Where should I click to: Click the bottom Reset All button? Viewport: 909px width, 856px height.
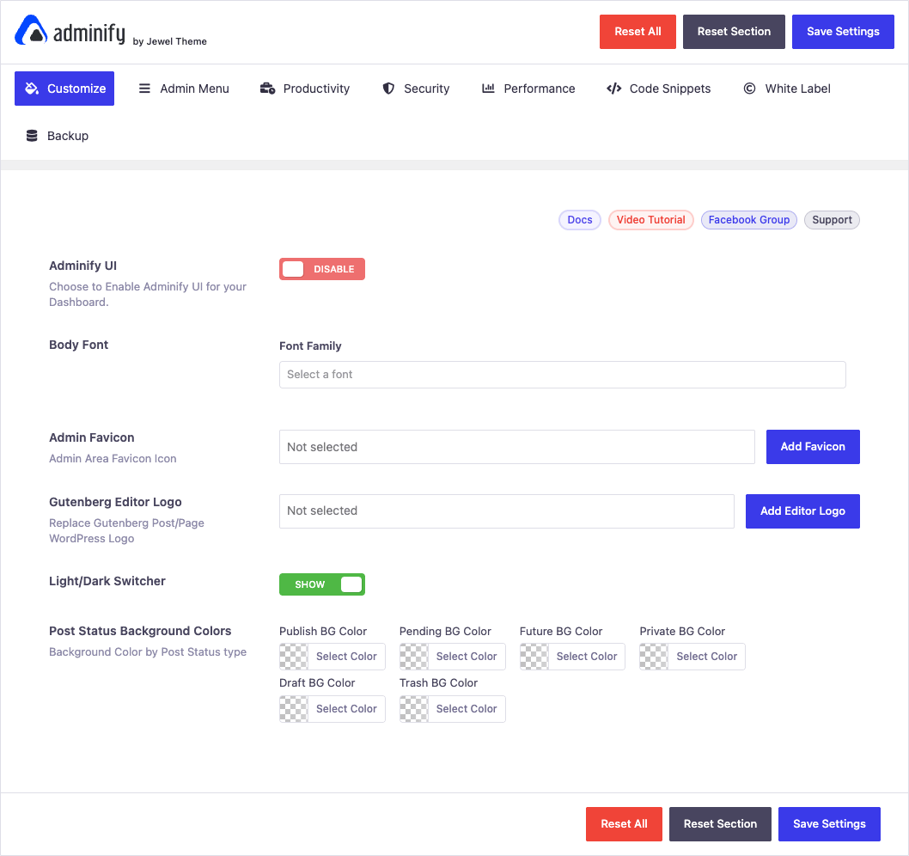pos(624,824)
